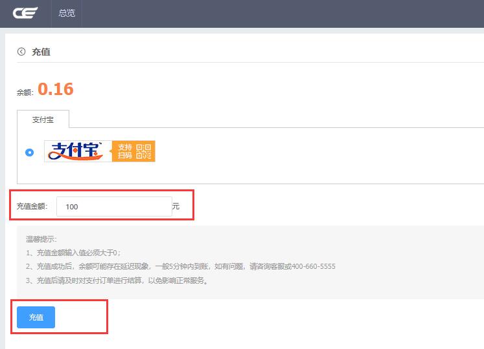The image size is (484, 349).
Task: Click the blue 支付宝 Alipay logo
Action: pyautogui.click(x=76, y=151)
